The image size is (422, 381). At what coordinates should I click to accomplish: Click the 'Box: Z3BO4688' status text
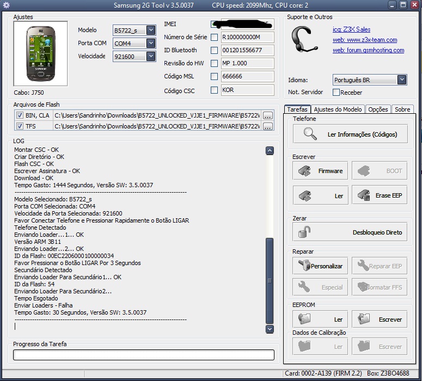coord(388,373)
